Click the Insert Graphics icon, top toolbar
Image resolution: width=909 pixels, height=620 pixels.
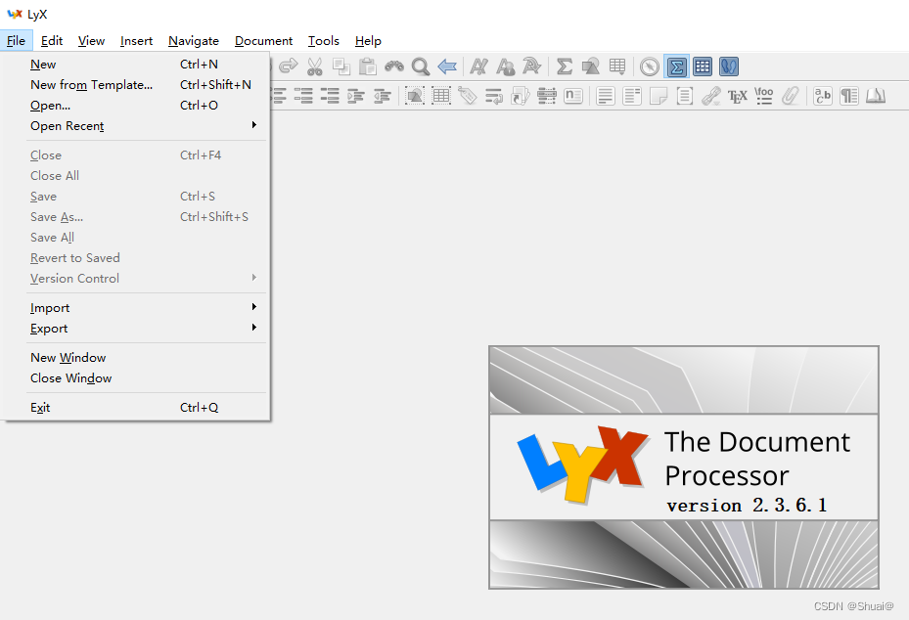(x=591, y=66)
